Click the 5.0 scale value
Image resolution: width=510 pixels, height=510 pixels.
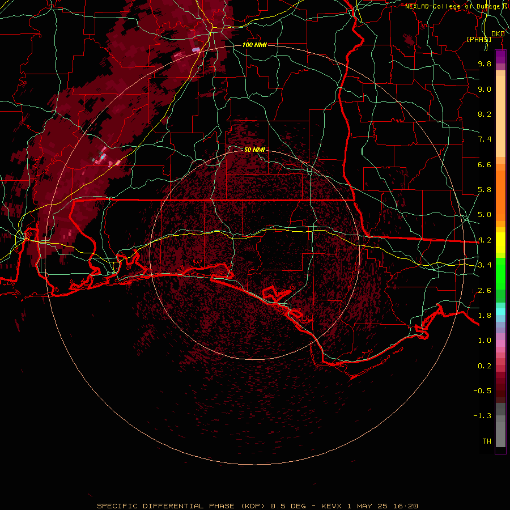[484, 215]
